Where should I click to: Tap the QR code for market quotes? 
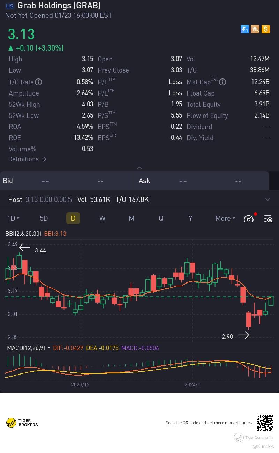pyautogui.click(x=265, y=423)
